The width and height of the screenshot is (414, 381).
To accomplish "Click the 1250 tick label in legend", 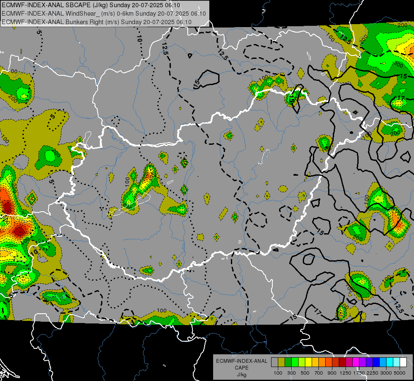I will (345, 373).
